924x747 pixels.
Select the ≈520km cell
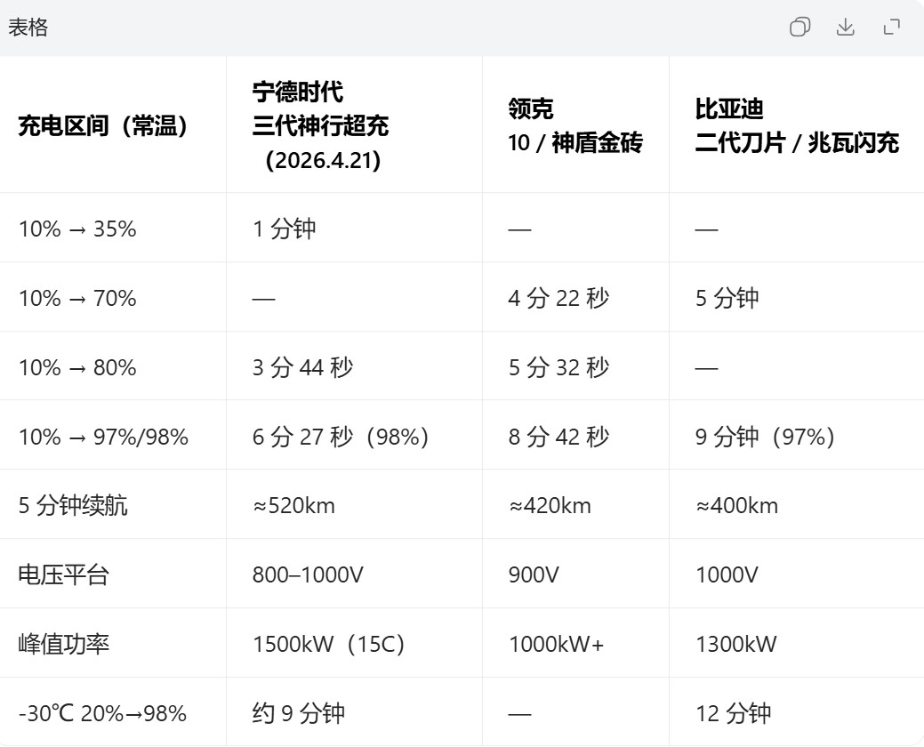click(x=280, y=503)
